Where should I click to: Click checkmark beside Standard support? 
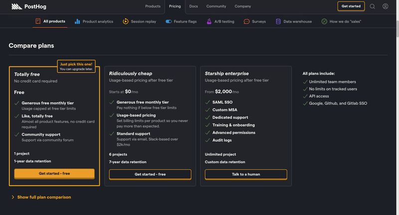point(112,134)
